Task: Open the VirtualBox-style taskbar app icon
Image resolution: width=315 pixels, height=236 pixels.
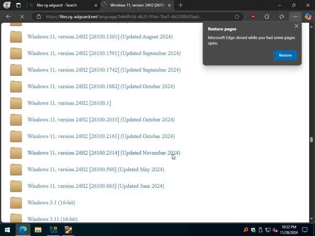Action: pyautogui.click(x=53, y=230)
